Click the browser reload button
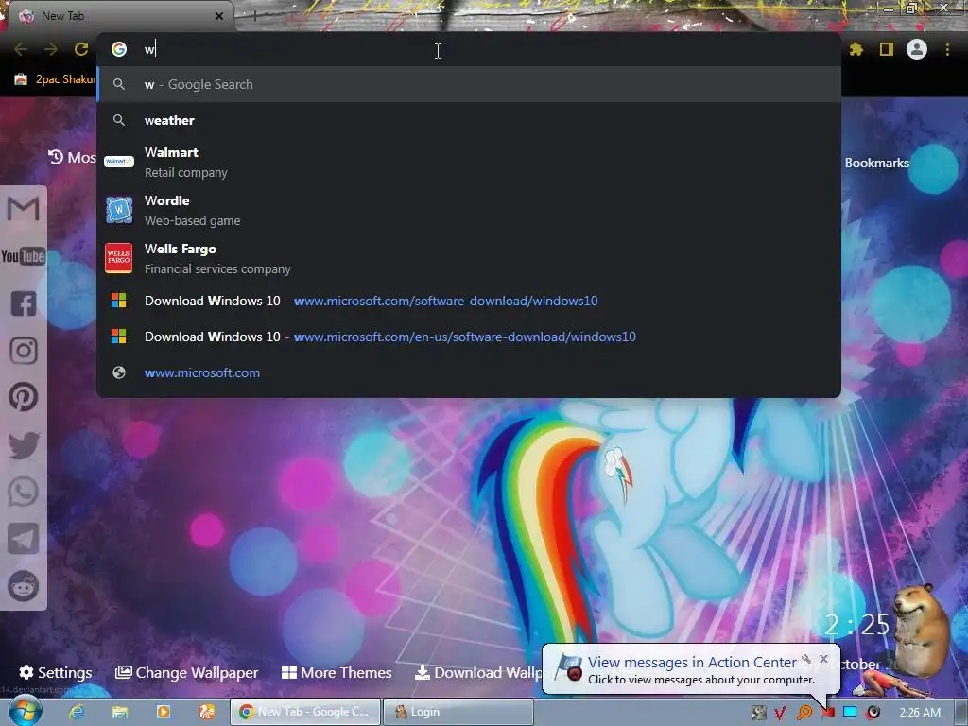The image size is (968, 726). (x=81, y=49)
